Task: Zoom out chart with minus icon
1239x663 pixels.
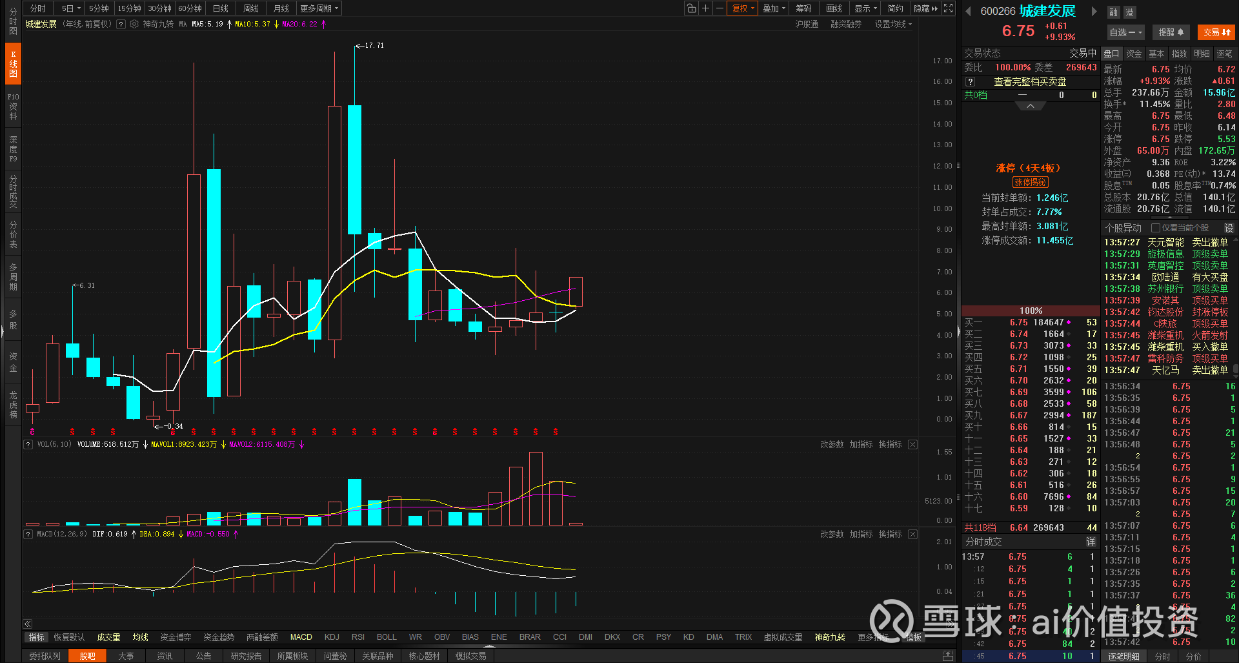Action: tap(720, 8)
